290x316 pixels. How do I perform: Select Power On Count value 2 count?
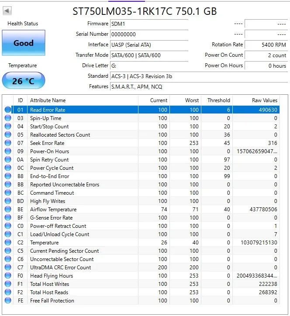pos(266,55)
